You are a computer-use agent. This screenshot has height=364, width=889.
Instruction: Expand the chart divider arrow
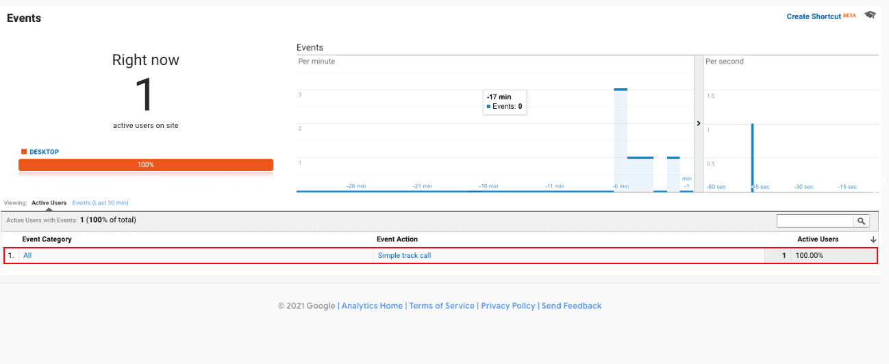[x=699, y=124]
